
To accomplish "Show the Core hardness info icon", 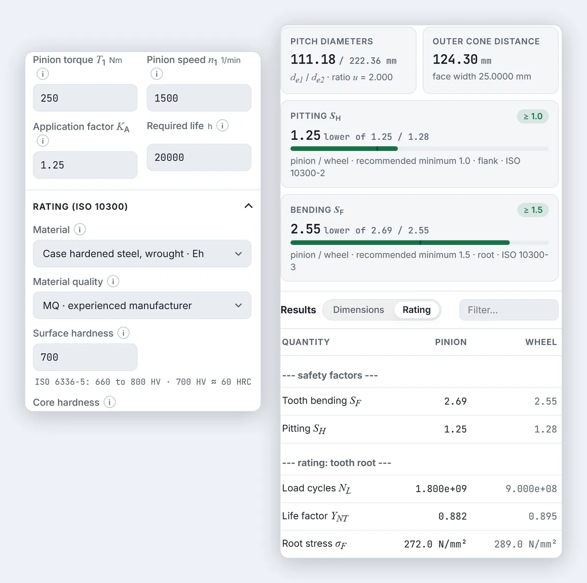I will tap(110, 402).
